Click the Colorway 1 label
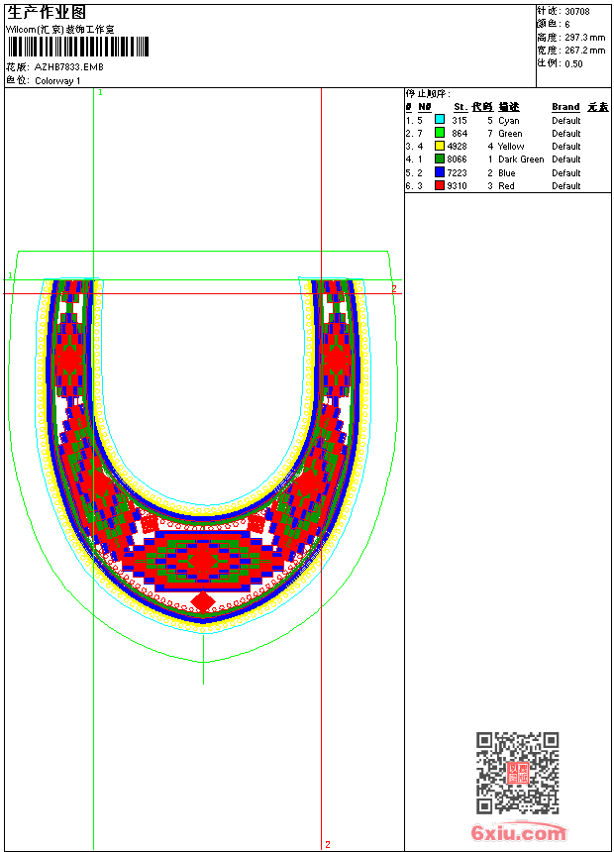The height and width of the screenshot is (852, 614). coord(57,81)
